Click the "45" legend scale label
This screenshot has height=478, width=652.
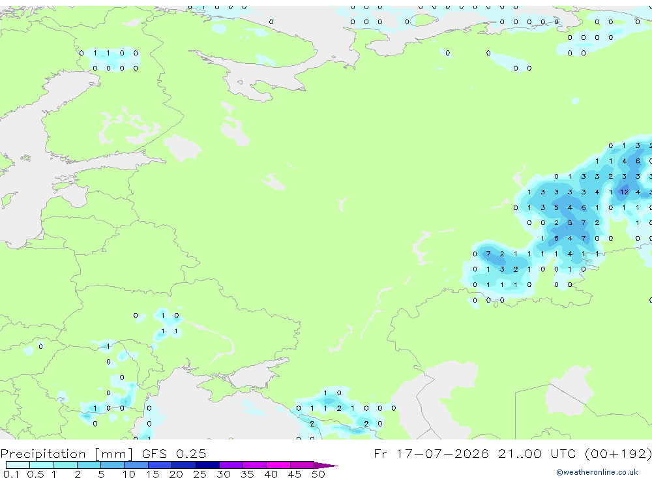[x=295, y=474]
